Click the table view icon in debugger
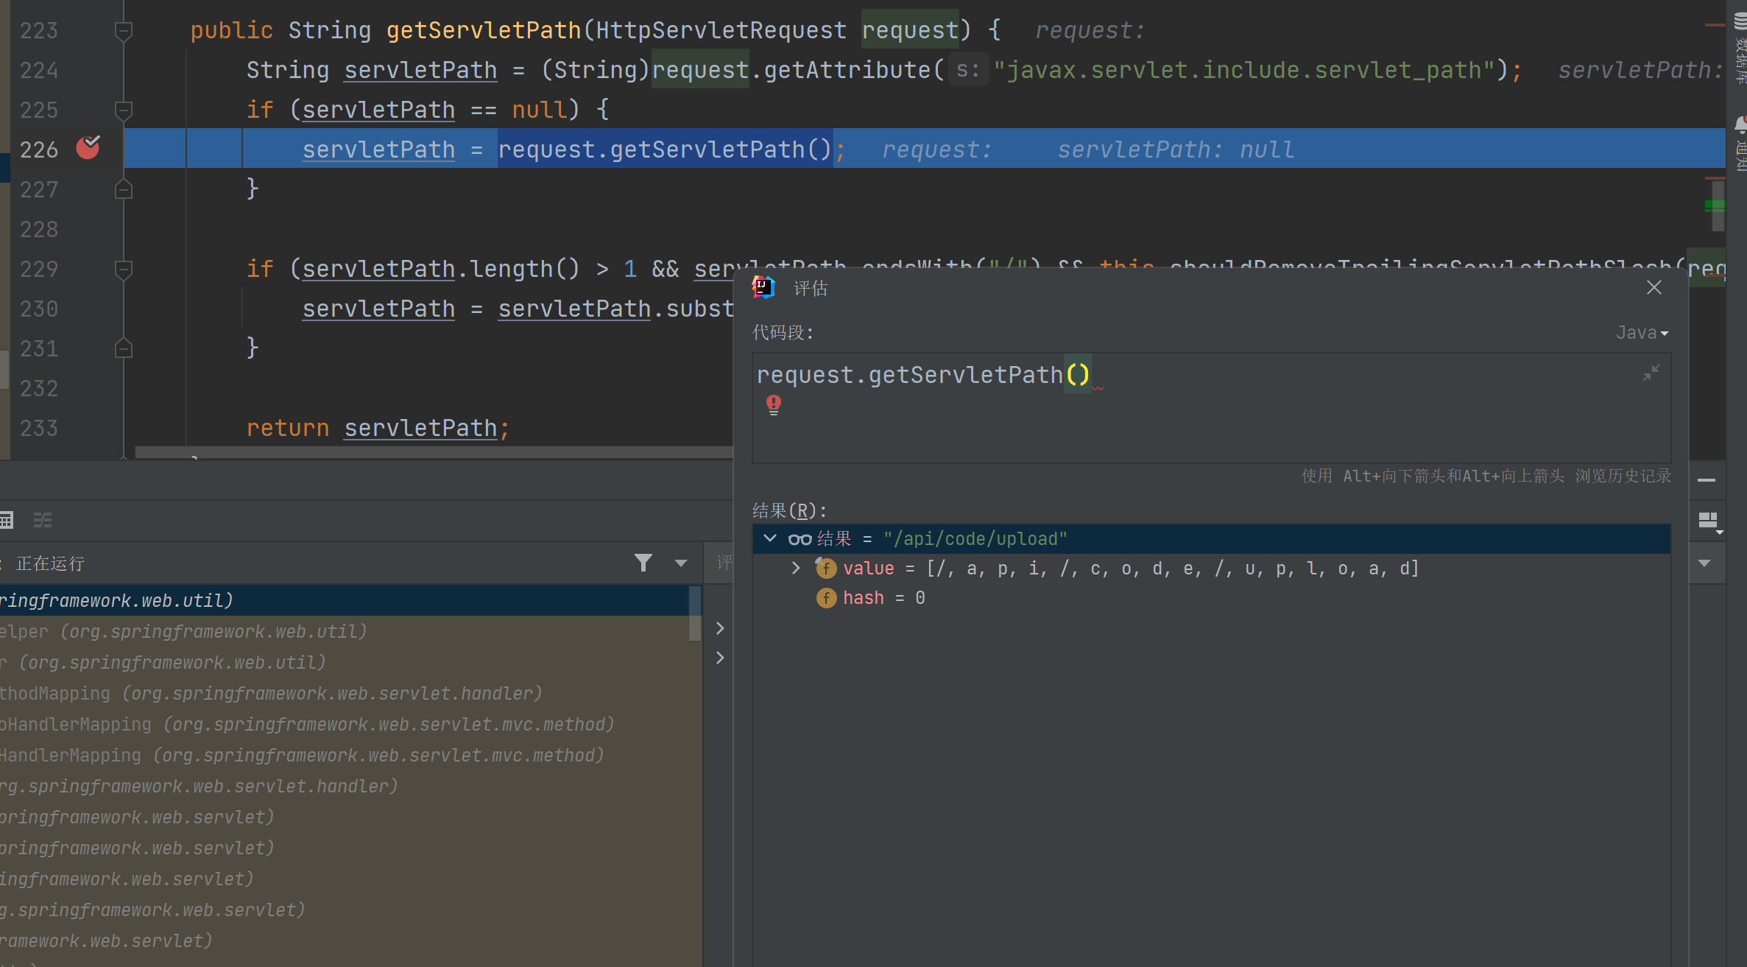Screen dimensions: 1747x967 point(7,521)
